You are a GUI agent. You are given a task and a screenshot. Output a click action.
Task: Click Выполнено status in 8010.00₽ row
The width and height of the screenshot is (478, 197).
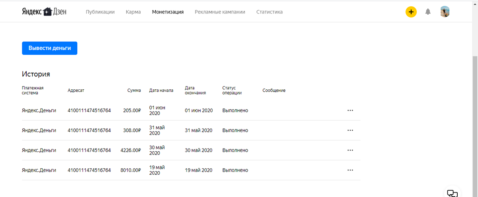pos(235,170)
